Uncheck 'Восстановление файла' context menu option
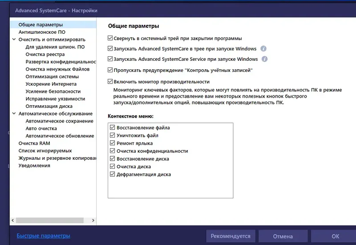Screen dimensions: 356x245 click(x=113, y=127)
